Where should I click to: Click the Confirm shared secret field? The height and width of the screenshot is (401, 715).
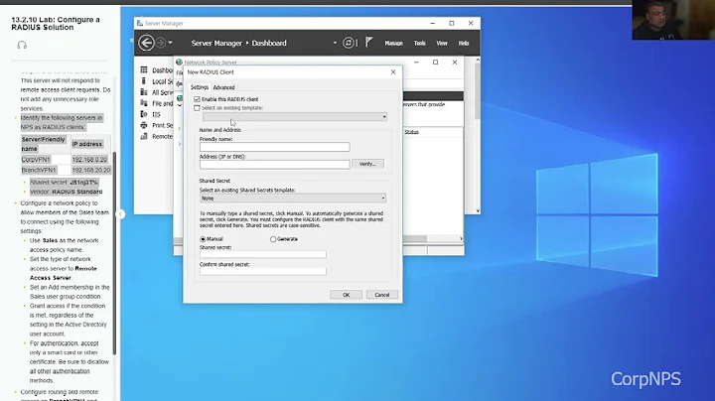tap(262, 272)
